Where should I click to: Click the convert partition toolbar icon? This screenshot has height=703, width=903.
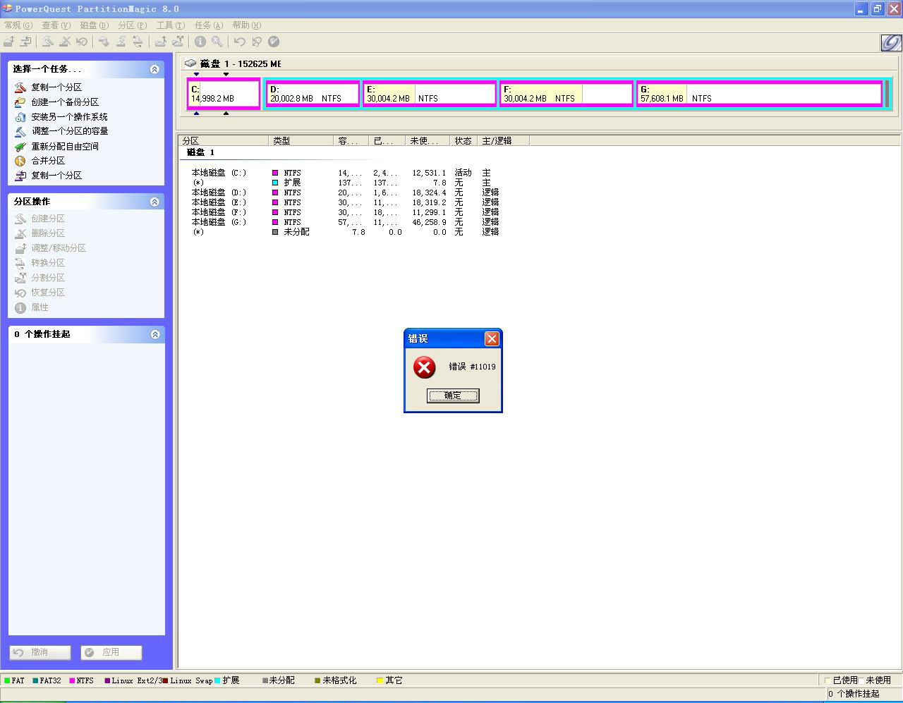coord(138,42)
